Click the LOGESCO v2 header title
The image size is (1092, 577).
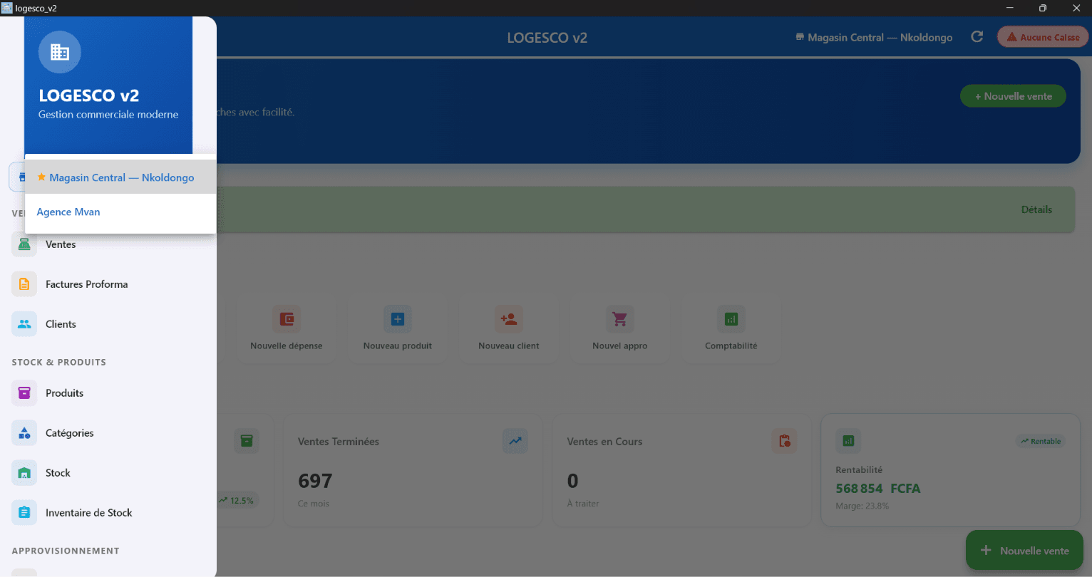pos(547,38)
